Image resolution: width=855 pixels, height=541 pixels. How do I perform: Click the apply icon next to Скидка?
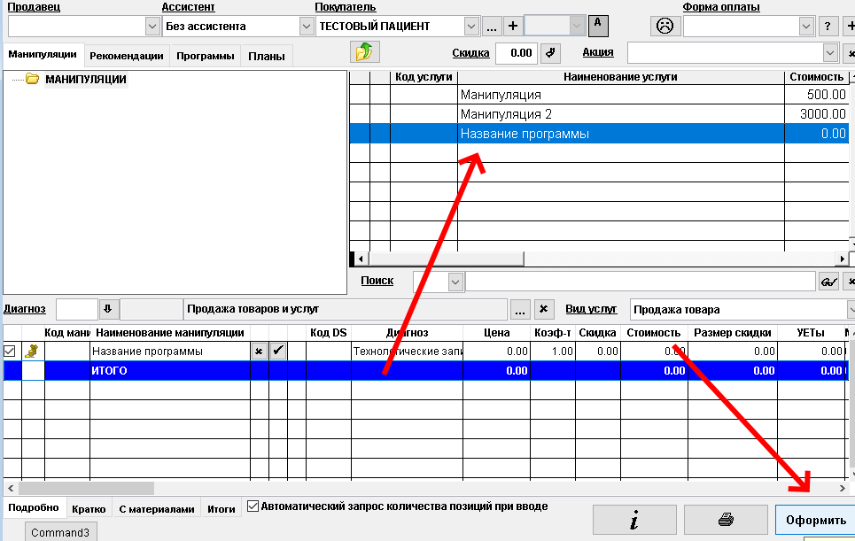tap(550, 53)
